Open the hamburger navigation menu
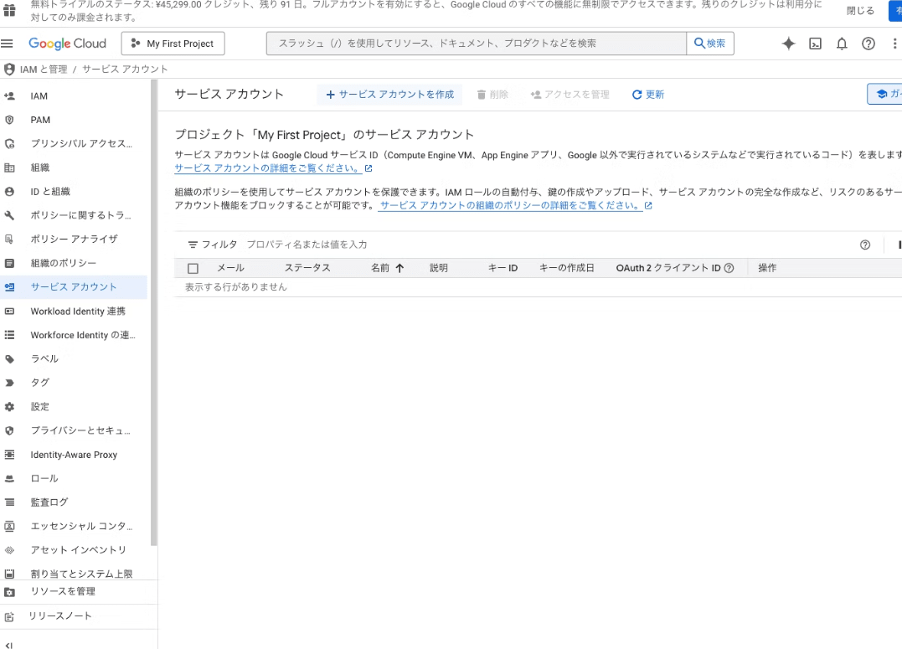Viewport: 902px width, 649px height. pyautogui.click(x=7, y=44)
